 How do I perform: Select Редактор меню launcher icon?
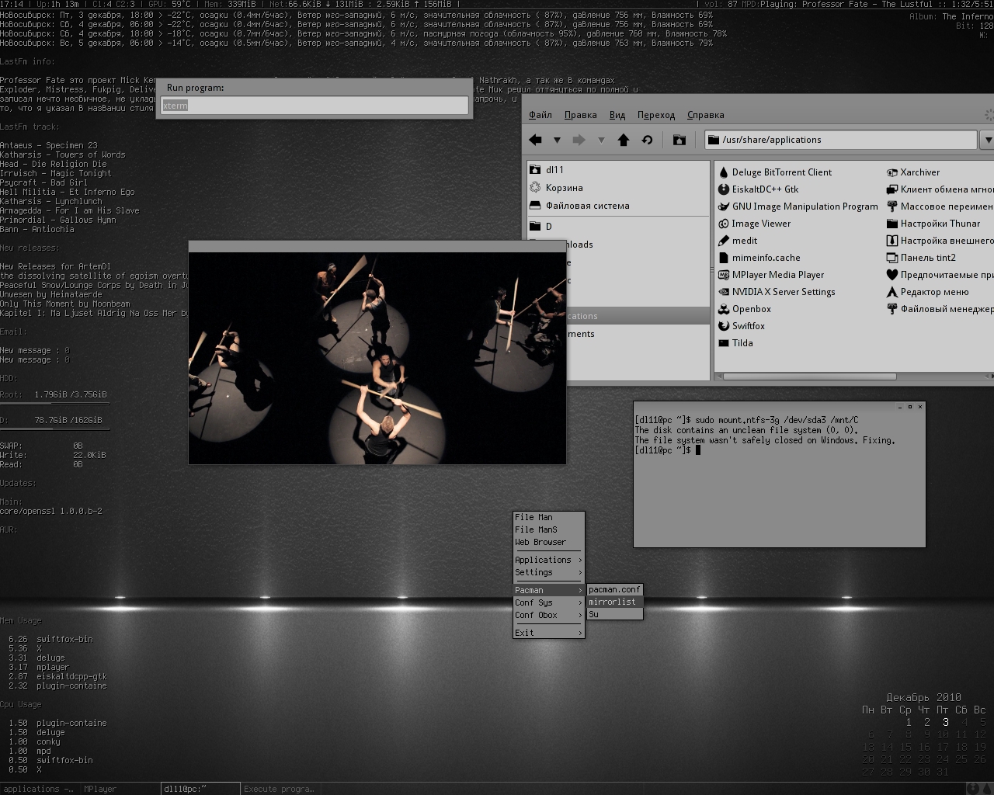(x=892, y=292)
